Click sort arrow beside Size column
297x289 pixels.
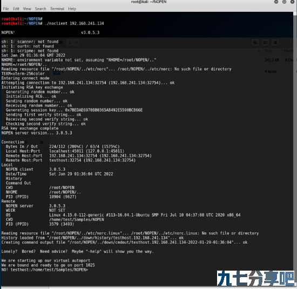pos(259,51)
